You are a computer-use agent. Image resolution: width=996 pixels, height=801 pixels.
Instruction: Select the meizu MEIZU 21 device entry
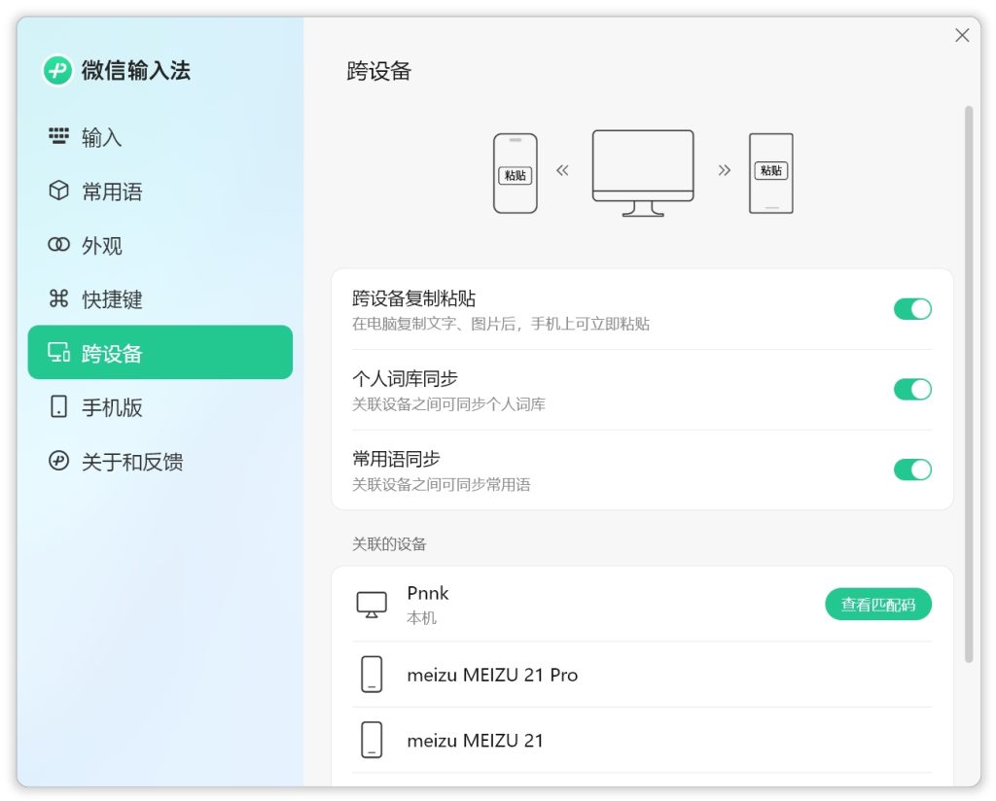coord(475,740)
